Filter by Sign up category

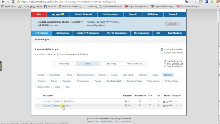pyautogui.click(x=114, y=75)
